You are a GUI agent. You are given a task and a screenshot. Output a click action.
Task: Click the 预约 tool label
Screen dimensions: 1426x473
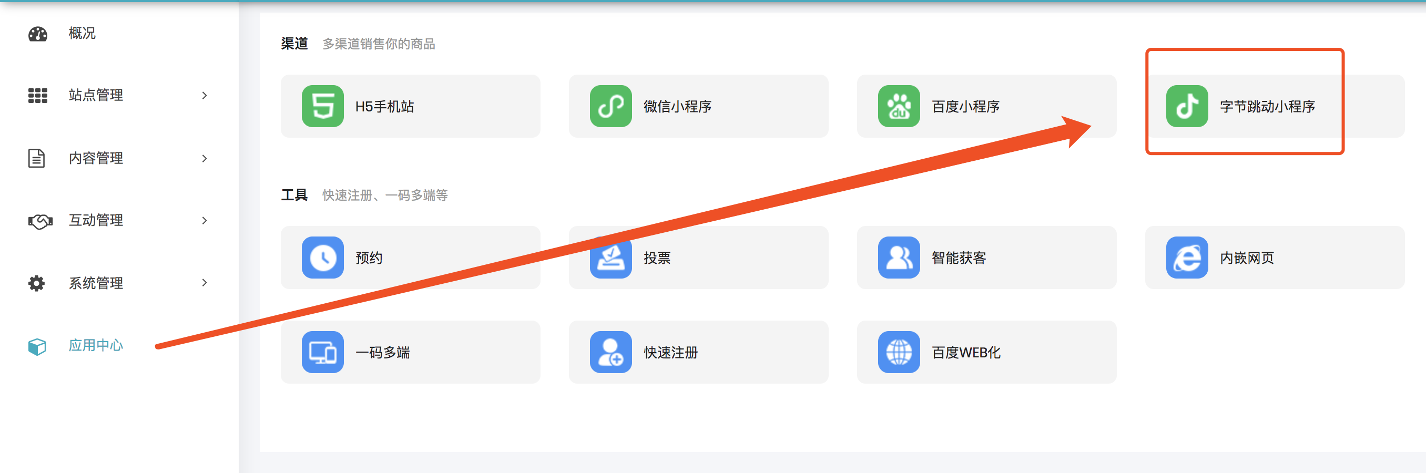point(369,258)
